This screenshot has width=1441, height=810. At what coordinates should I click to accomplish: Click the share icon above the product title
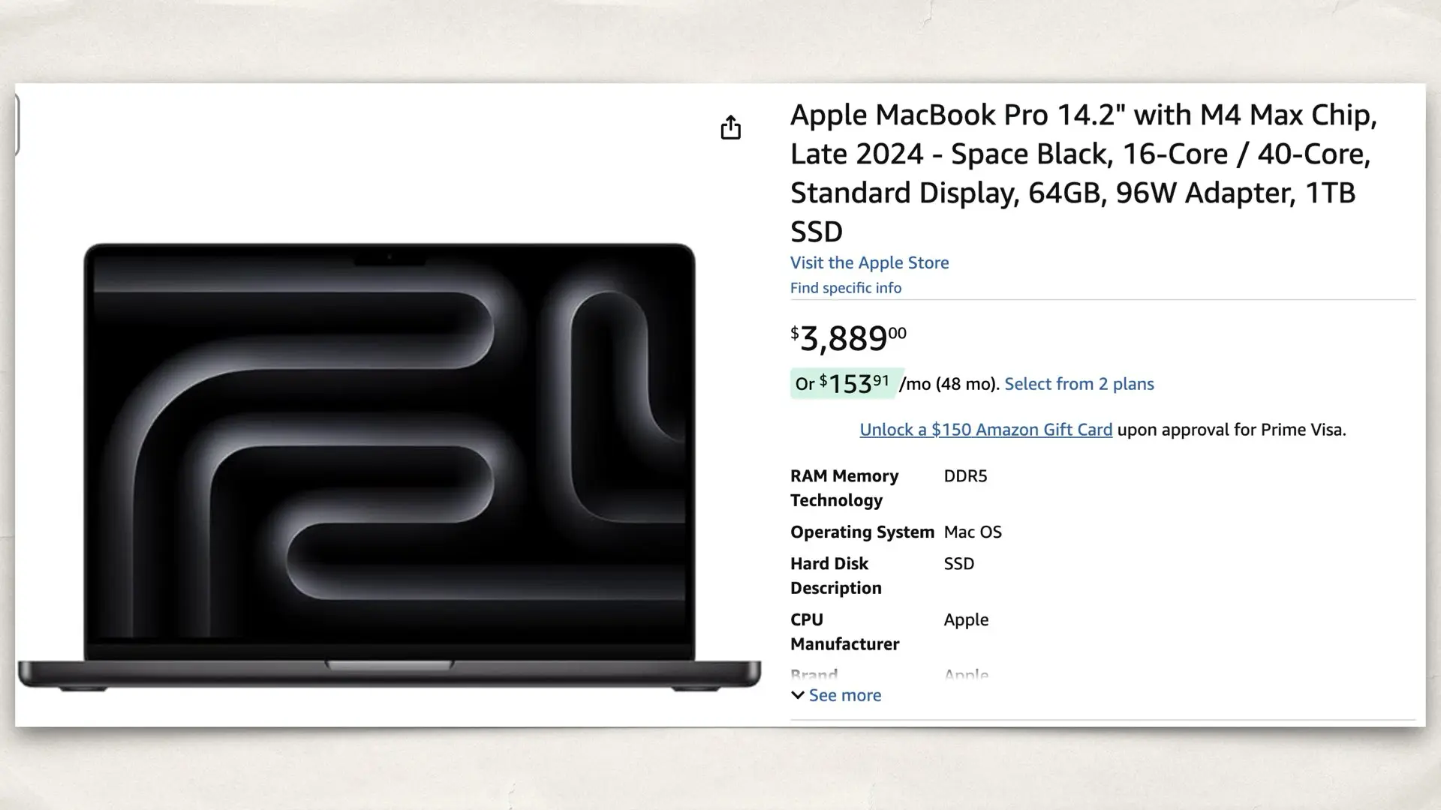click(731, 127)
